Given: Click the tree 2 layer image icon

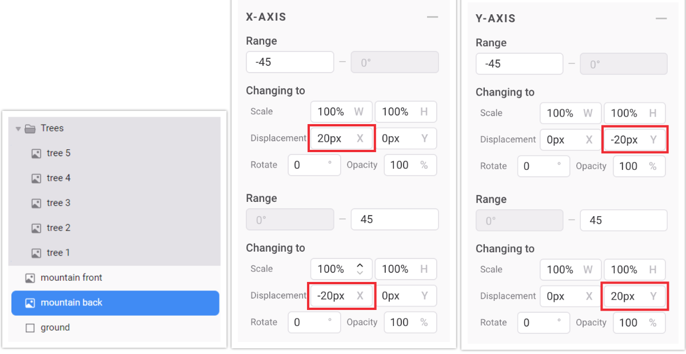Looking at the screenshot, I should [36, 228].
